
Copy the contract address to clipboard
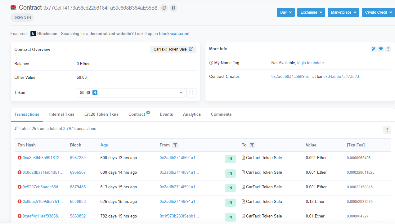164,8
